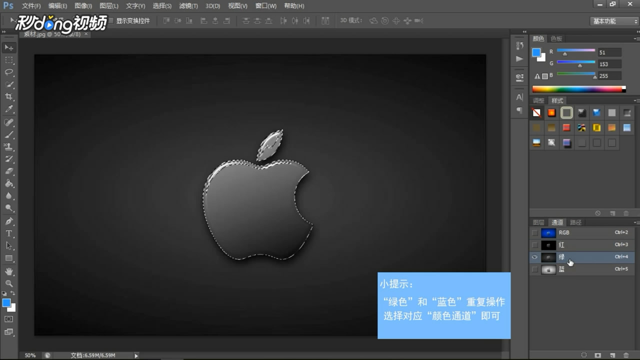The width and height of the screenshot is (640, 360).
Task: Switch to the 图层 tab
Action: pyautogui.click(x=538, y=222)
